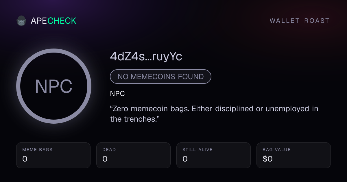The width and height of the screenshot is (347, 182).
Task: Open the STILL ALIVE stat card
Action: (213, 155)
